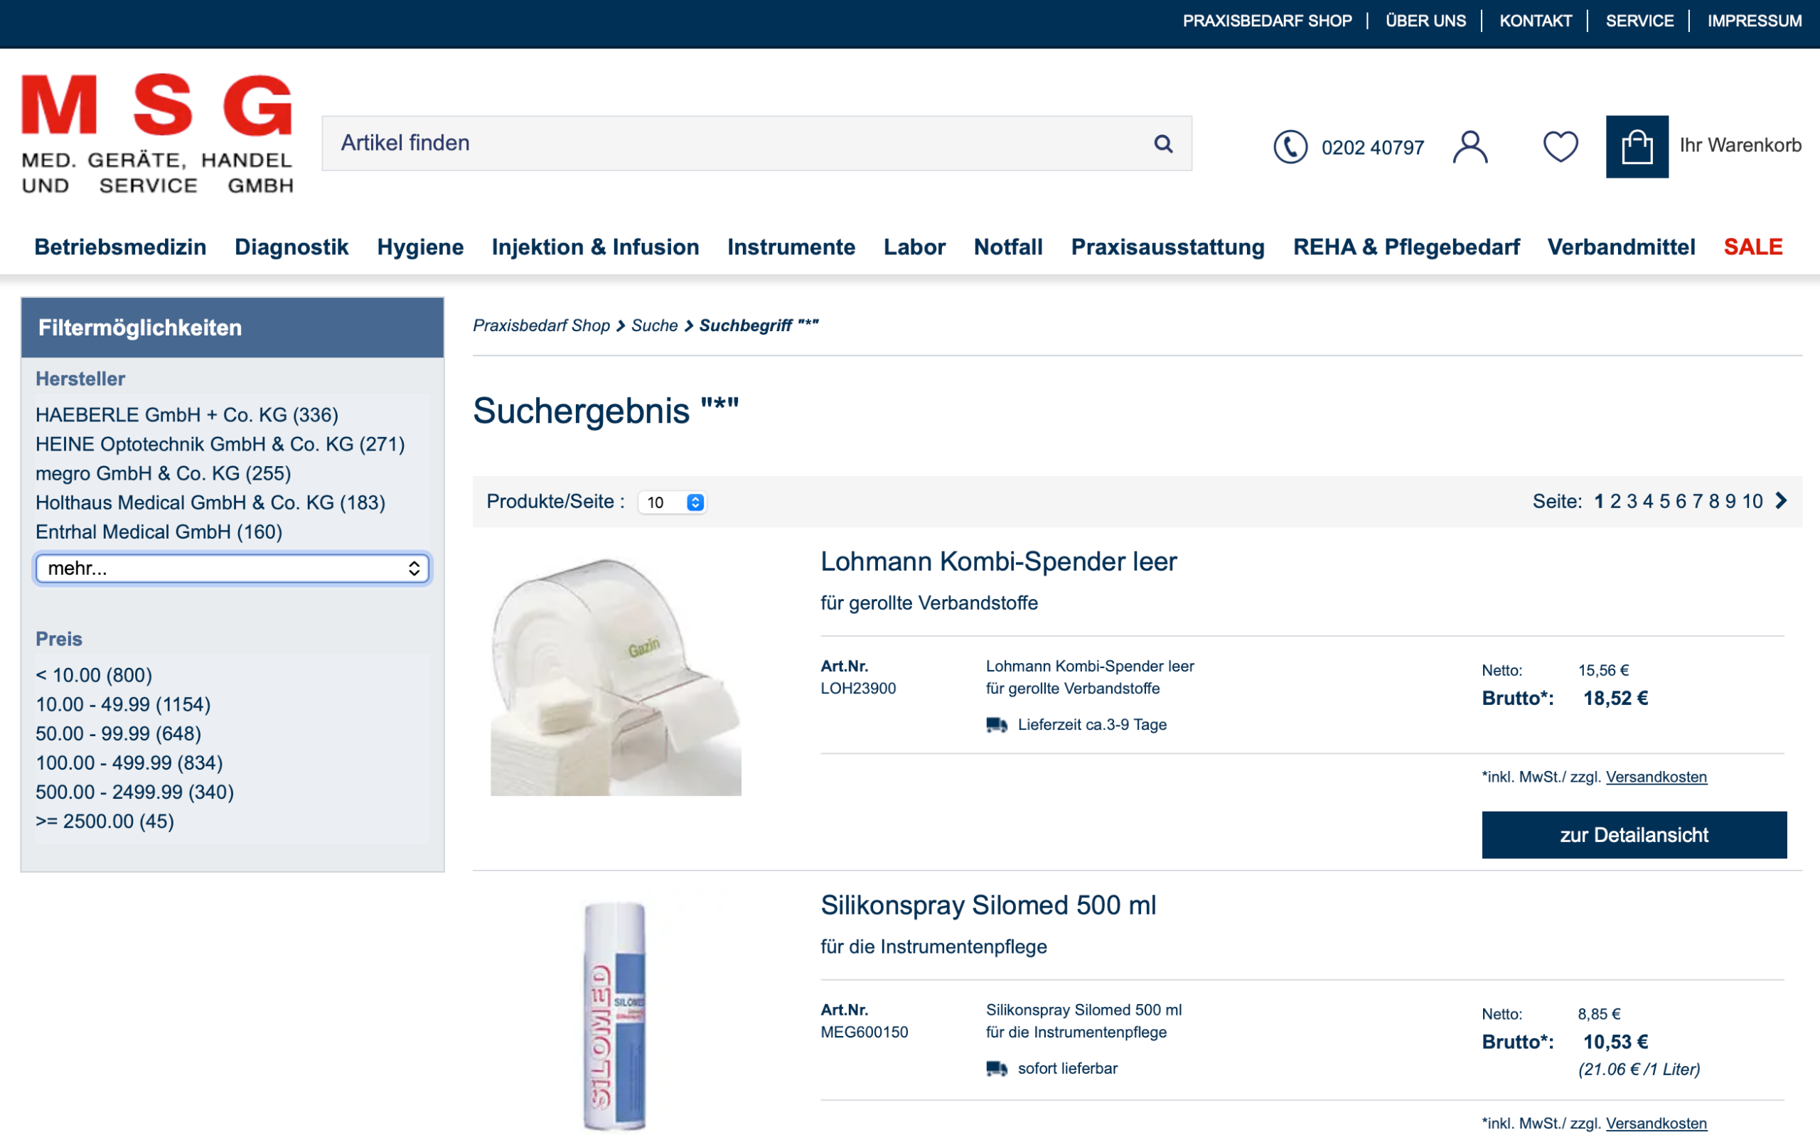1820x1137 pixels.
Task: Expand the Hersteller 'mehr...' dropdown
Action: point(232,568)
